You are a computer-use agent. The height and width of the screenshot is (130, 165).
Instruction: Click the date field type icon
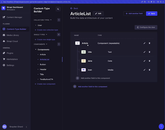[83, 61]
